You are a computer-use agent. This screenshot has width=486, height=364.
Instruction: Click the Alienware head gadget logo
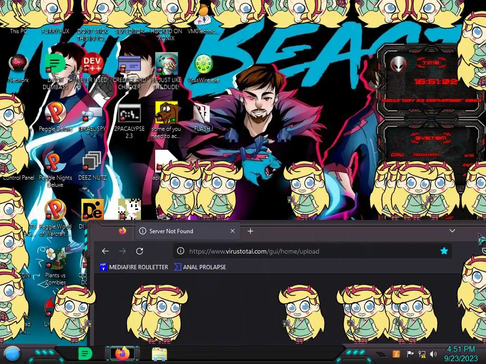click(x=399, y=64)
